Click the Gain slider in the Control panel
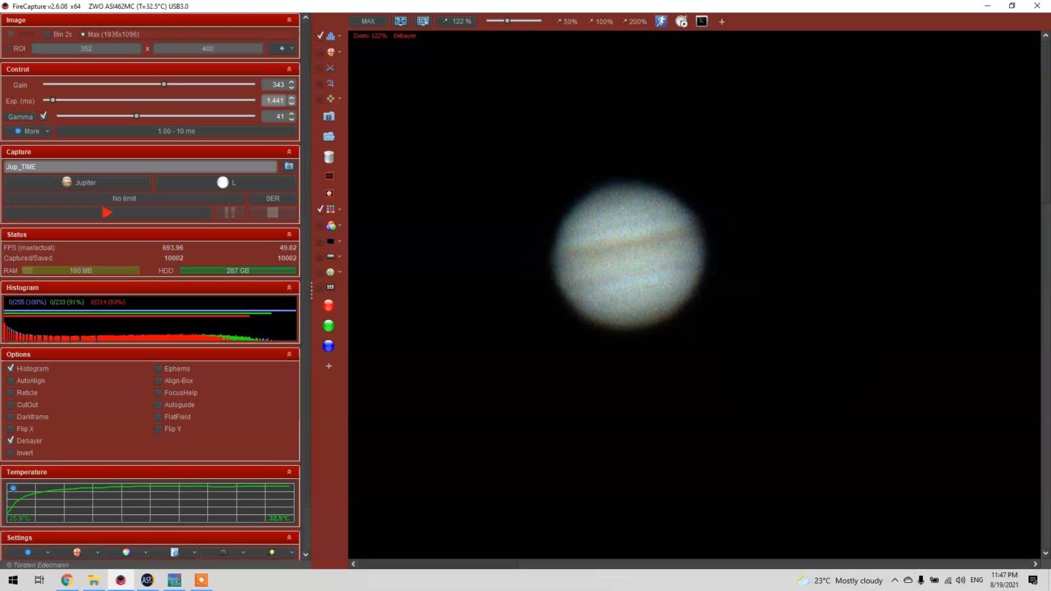The image size is (1051, 591). (164, 84)
